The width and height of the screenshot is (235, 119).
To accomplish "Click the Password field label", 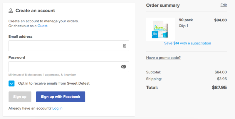I will [17, 57].
